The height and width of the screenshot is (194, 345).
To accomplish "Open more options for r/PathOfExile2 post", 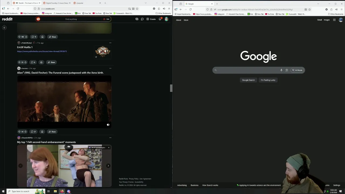I will click(110, 43).
